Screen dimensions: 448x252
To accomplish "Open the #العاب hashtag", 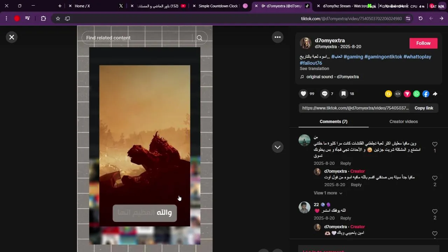I will (337, 57).
